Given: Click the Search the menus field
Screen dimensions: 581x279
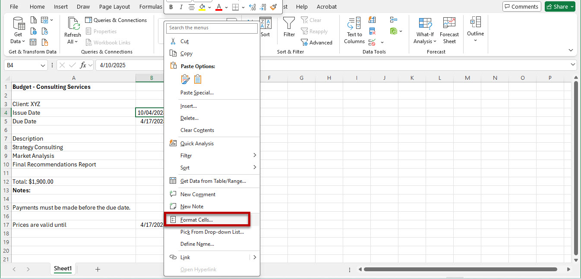Looking at the screenshot, I should tap(212, 28).
